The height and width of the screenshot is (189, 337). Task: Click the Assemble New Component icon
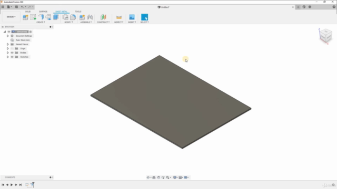coord(82,17)
